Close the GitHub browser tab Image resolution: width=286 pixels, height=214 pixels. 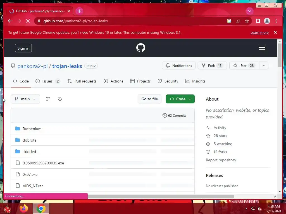click(x=69, y=11)
